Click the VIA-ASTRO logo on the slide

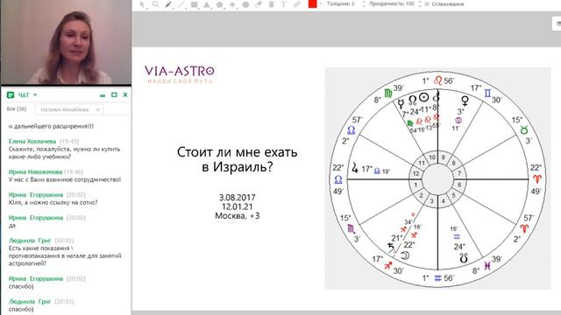180,73
